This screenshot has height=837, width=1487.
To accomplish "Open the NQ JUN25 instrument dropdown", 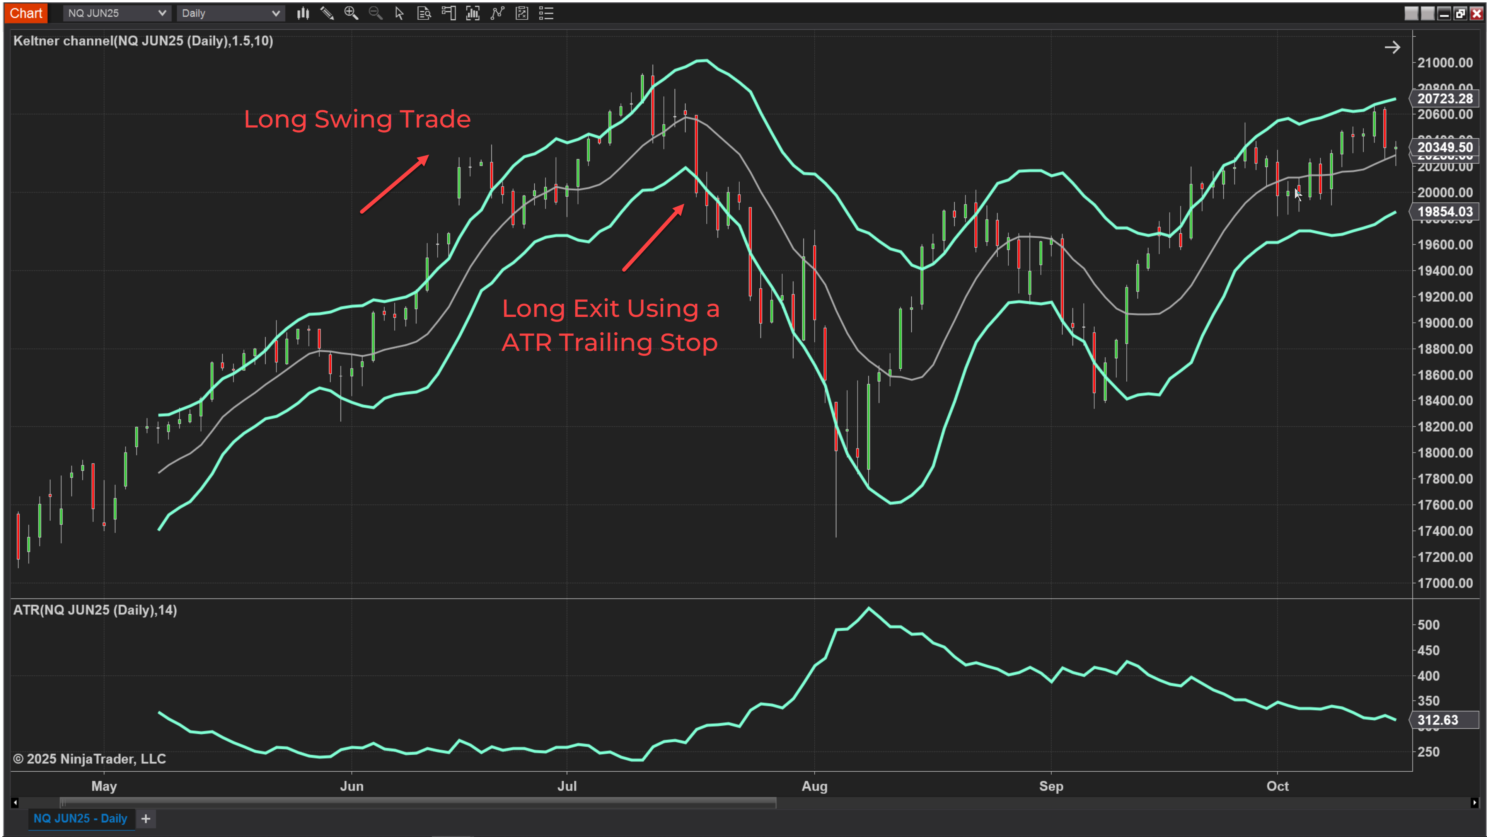I will click(117, 13).
